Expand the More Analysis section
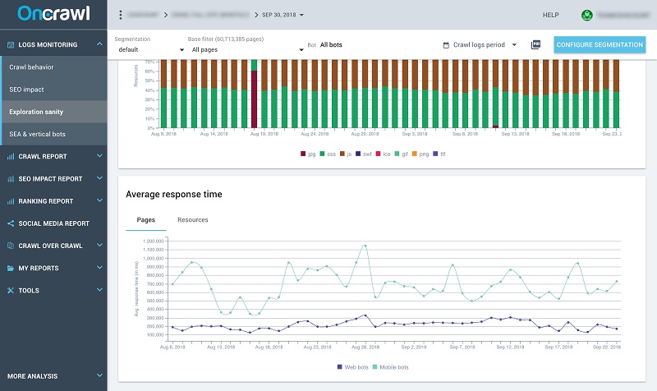The image size is (657, 391). click(x=53, y=376)
